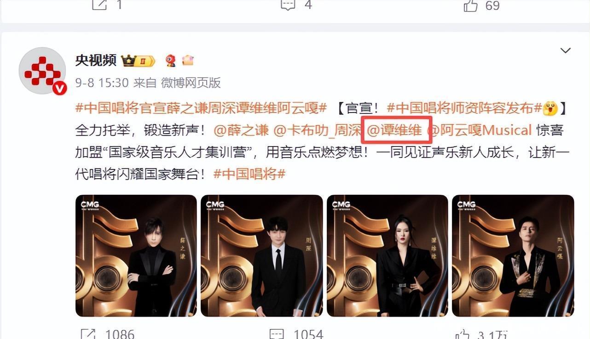Screen dimensions: 590x339
Task: Visit the highlighted @谭维维 mention
Action: pos(395,130)
